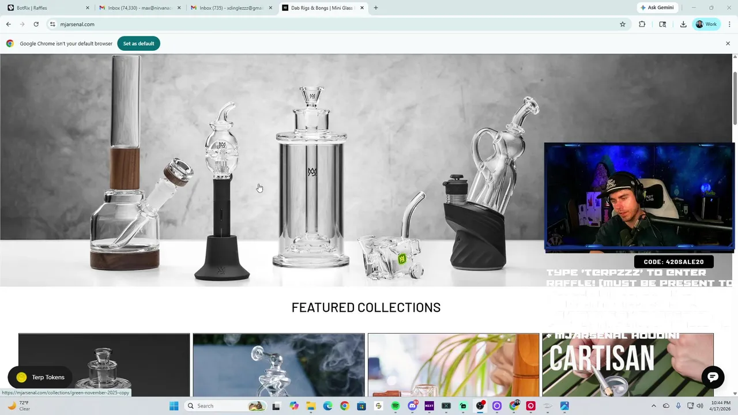Open OBS Studio from the taskbar
The image size is (738, 415).
480,406
